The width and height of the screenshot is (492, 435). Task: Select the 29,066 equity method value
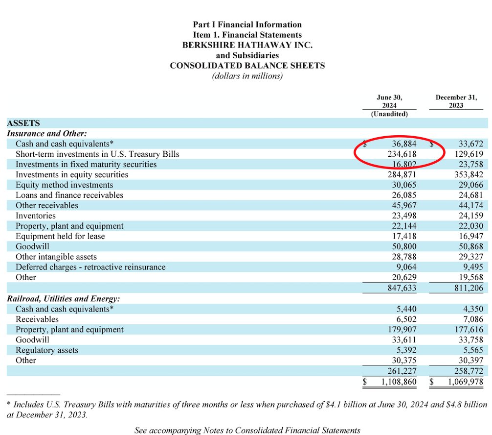pyautogui.click(x=471, y=185)
